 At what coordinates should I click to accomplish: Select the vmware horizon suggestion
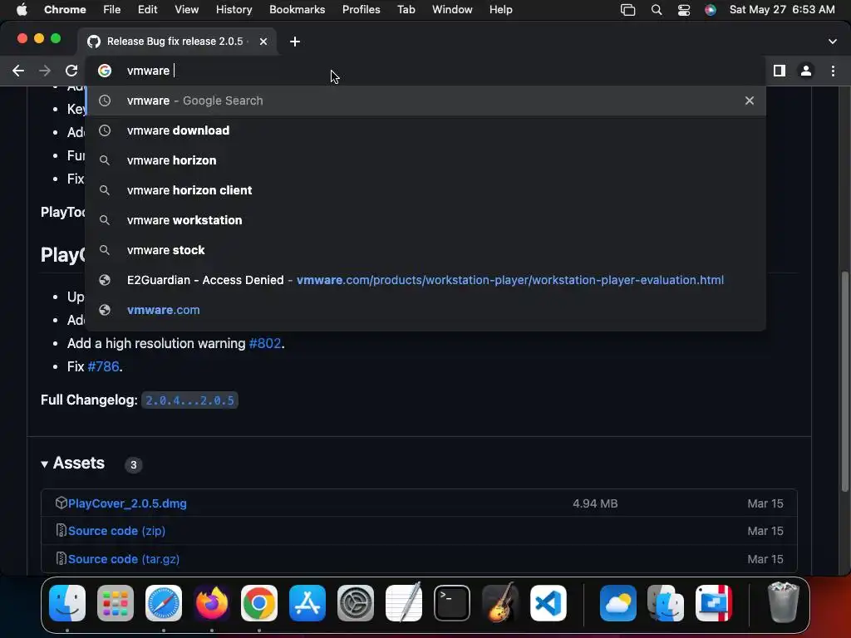426,160
